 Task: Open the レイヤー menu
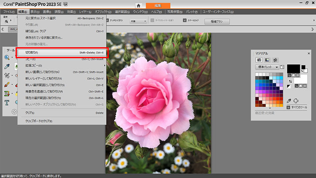[x=84, y=11]
